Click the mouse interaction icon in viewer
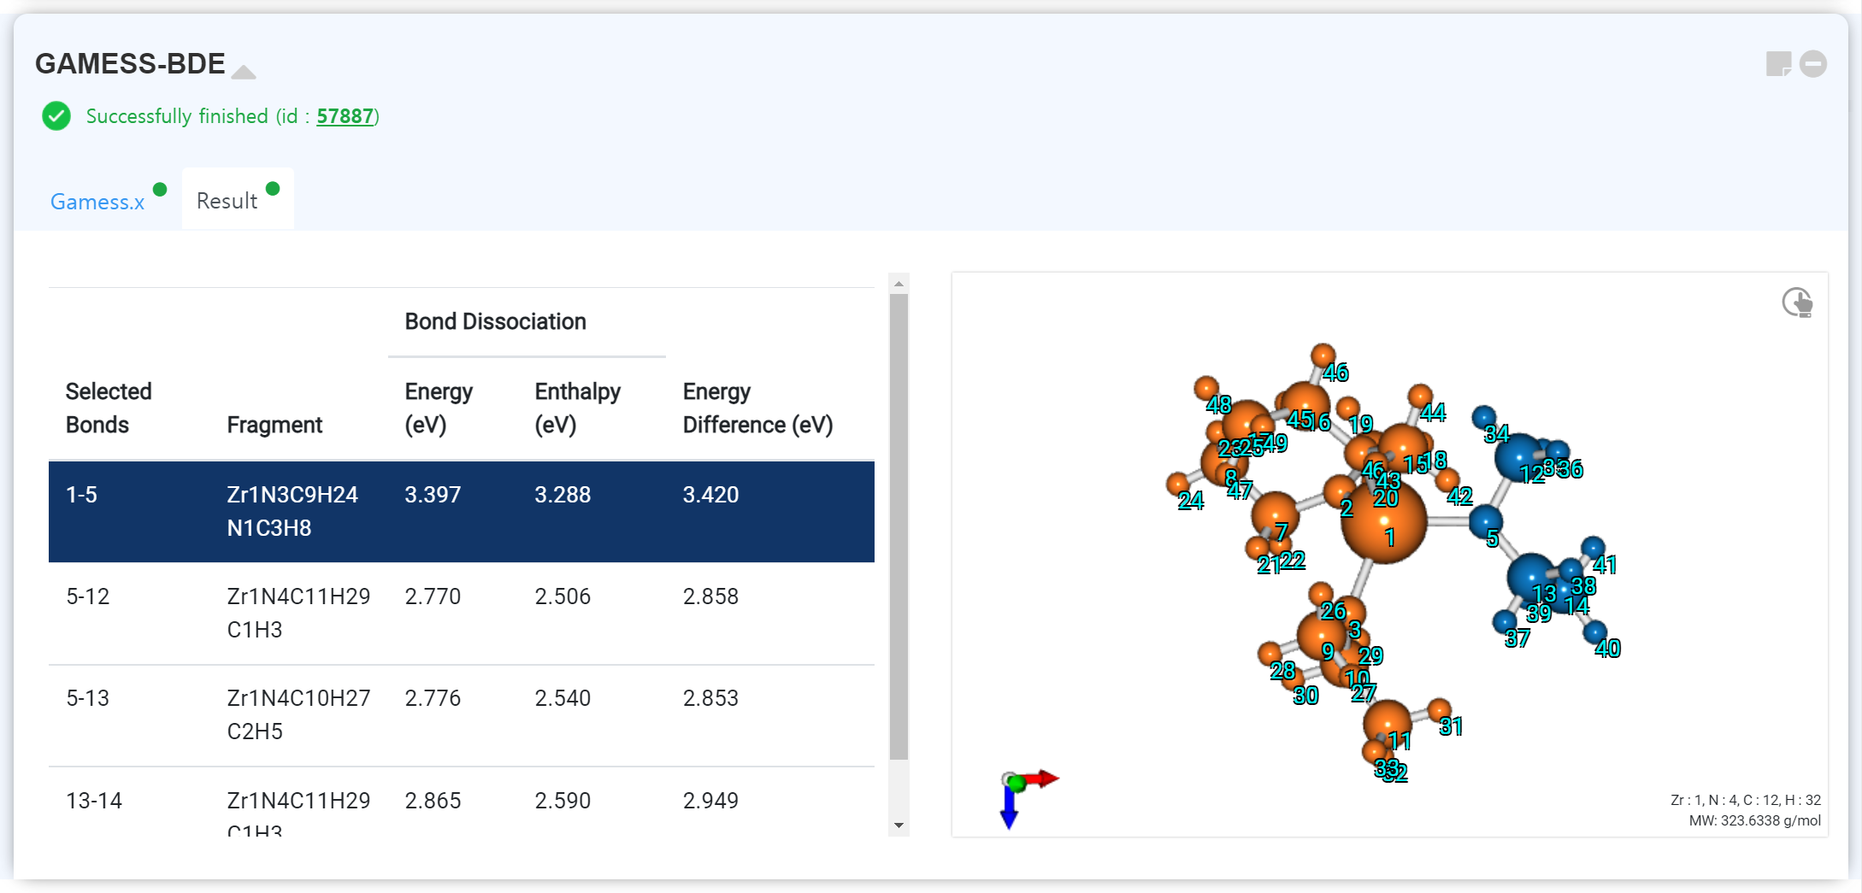Screen dimensions: 1862x893 click(1797, 303)
